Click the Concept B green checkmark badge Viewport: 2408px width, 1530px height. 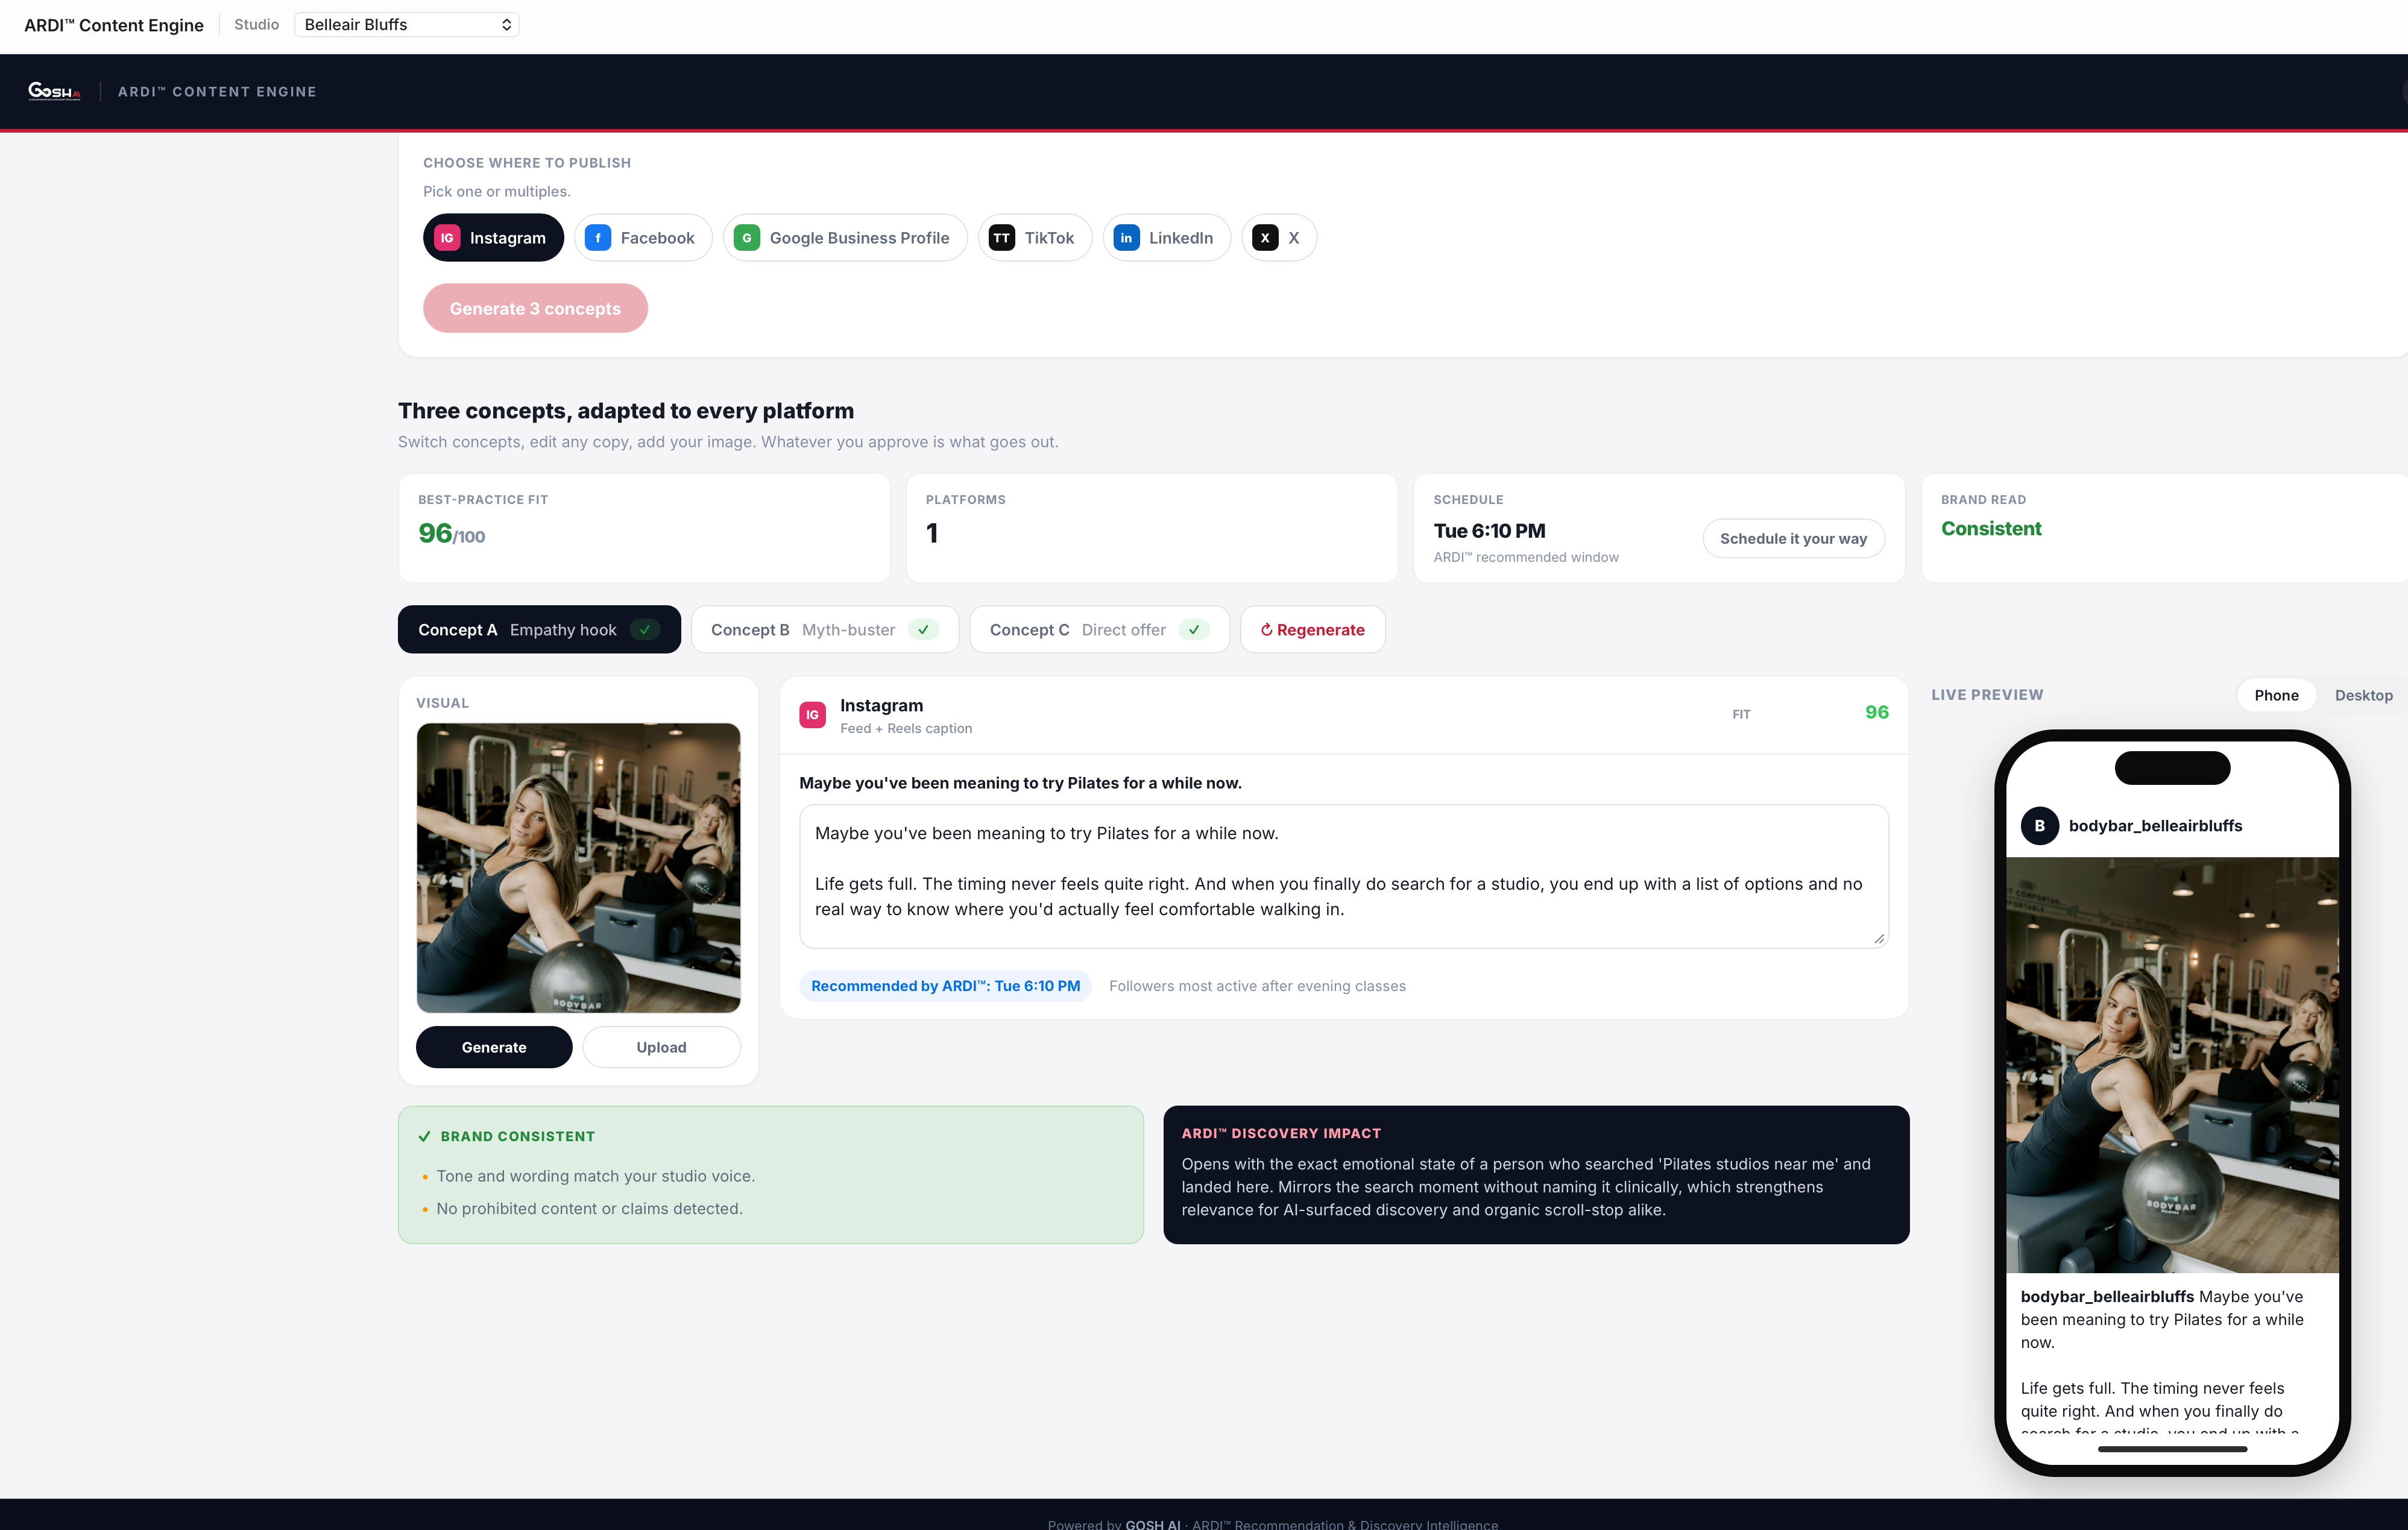pyautogui.click(x=923, y=629)
